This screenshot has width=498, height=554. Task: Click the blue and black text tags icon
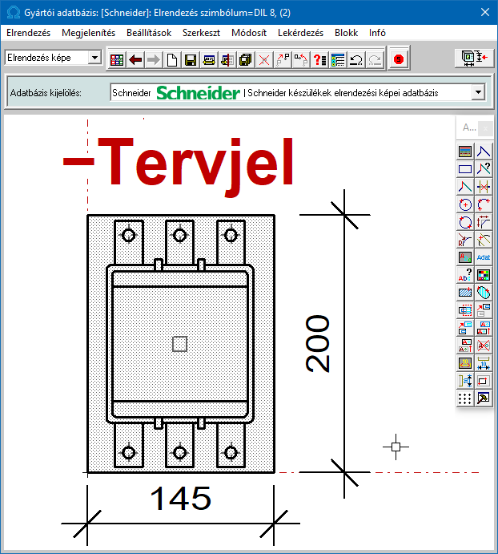[484, 328]
